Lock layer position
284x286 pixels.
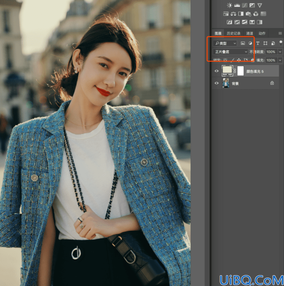tap(239, 60)
